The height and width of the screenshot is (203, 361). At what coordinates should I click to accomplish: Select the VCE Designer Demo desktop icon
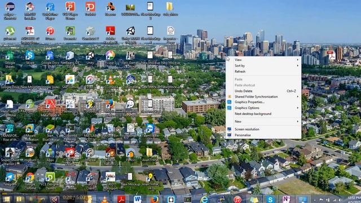[x=50, y=180]
